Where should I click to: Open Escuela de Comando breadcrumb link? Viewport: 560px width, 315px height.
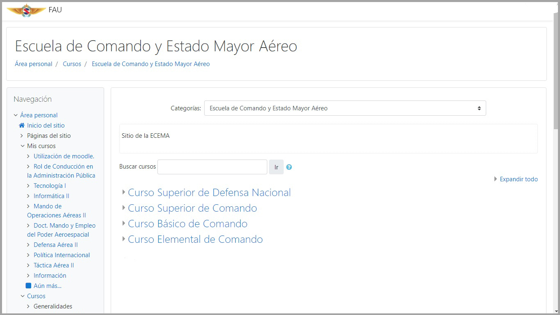pyautogui.click(x=150, y=64)
